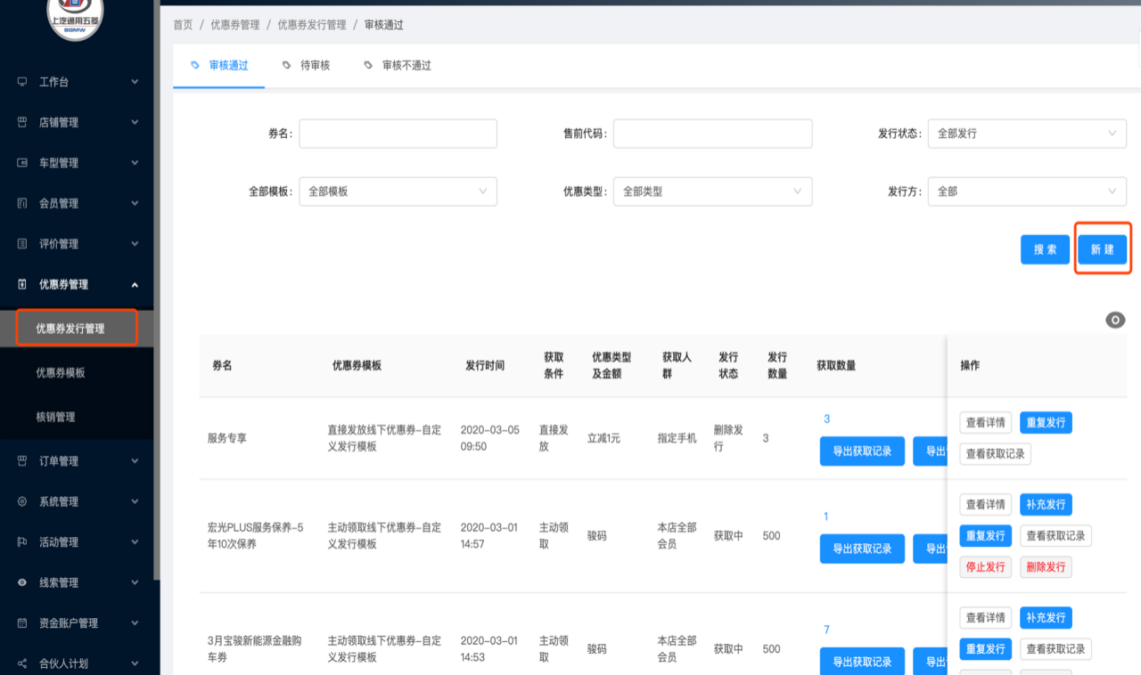Screen dimensions: 1141x675
Task: Click the 店铺管理 shop icon
Action: (22, 122)
